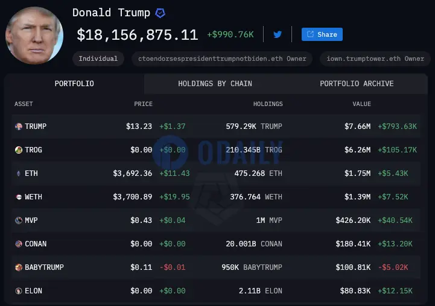435x306 pixels.
Task: Open the PORTFOLIO ARCHIVE tab
Action: click(357, 84)
